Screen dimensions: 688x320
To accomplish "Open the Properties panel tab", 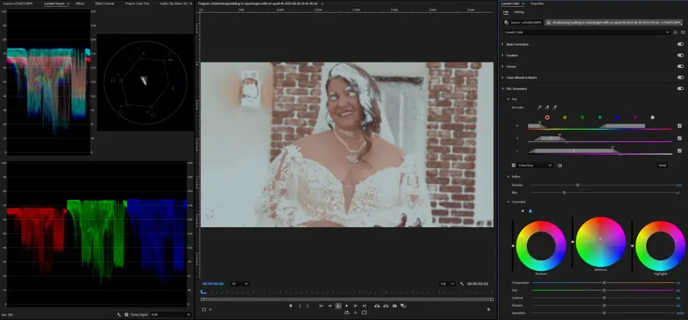I will pyautogui.click(x=537, y=3).
